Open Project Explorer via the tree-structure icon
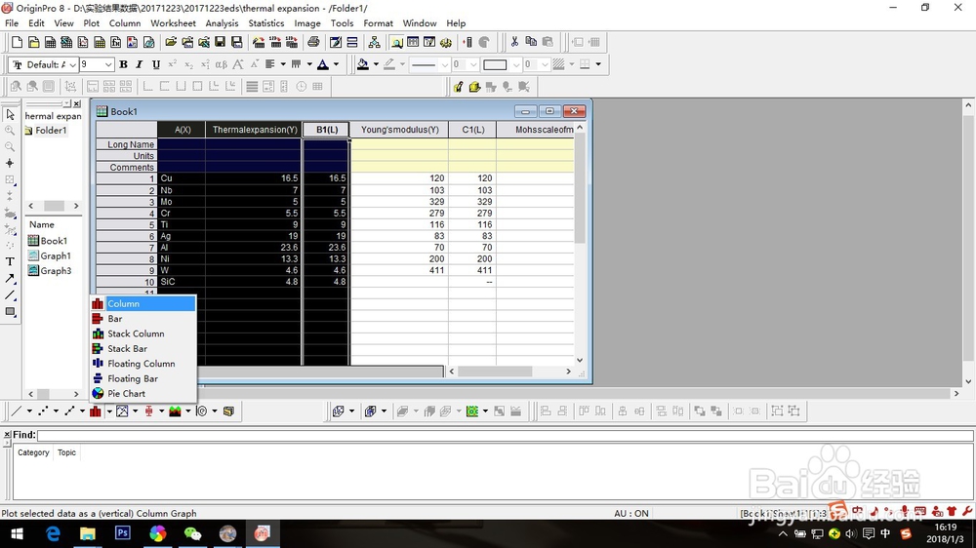Viewport: 976px width, 548px height. click(374, 42)
